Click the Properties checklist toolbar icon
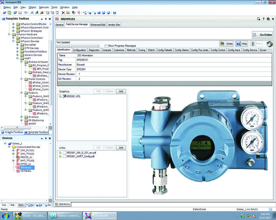This screenshot has width=276, height=220. [57, 12]
